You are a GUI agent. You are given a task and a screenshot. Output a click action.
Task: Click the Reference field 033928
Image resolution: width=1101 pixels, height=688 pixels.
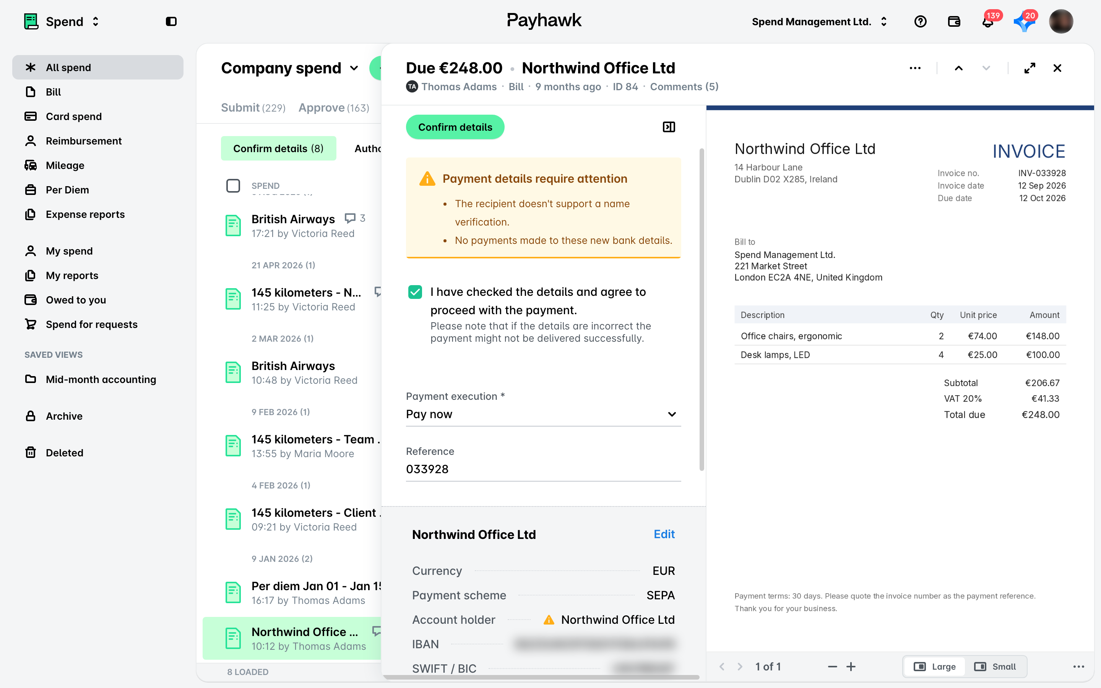[x=543, y=469]
